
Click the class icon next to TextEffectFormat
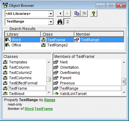[x=5, y=83]
